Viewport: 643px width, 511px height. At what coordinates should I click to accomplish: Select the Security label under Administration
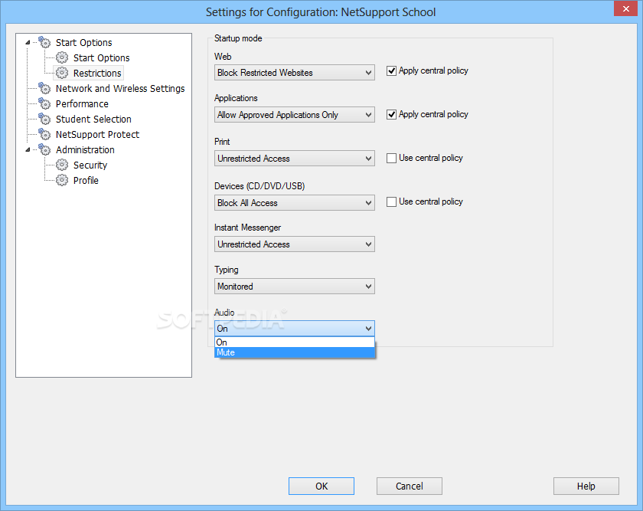tap(90, 165)
